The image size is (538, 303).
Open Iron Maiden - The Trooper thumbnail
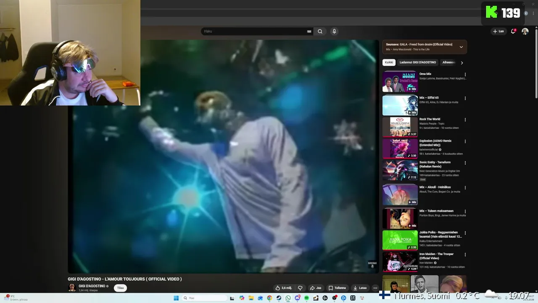[x=400, y=262]
